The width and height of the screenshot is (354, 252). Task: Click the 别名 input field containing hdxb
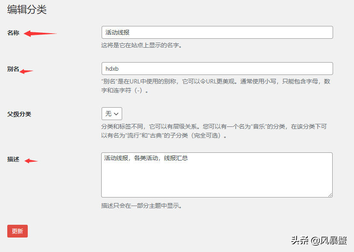tap(217, 69)
